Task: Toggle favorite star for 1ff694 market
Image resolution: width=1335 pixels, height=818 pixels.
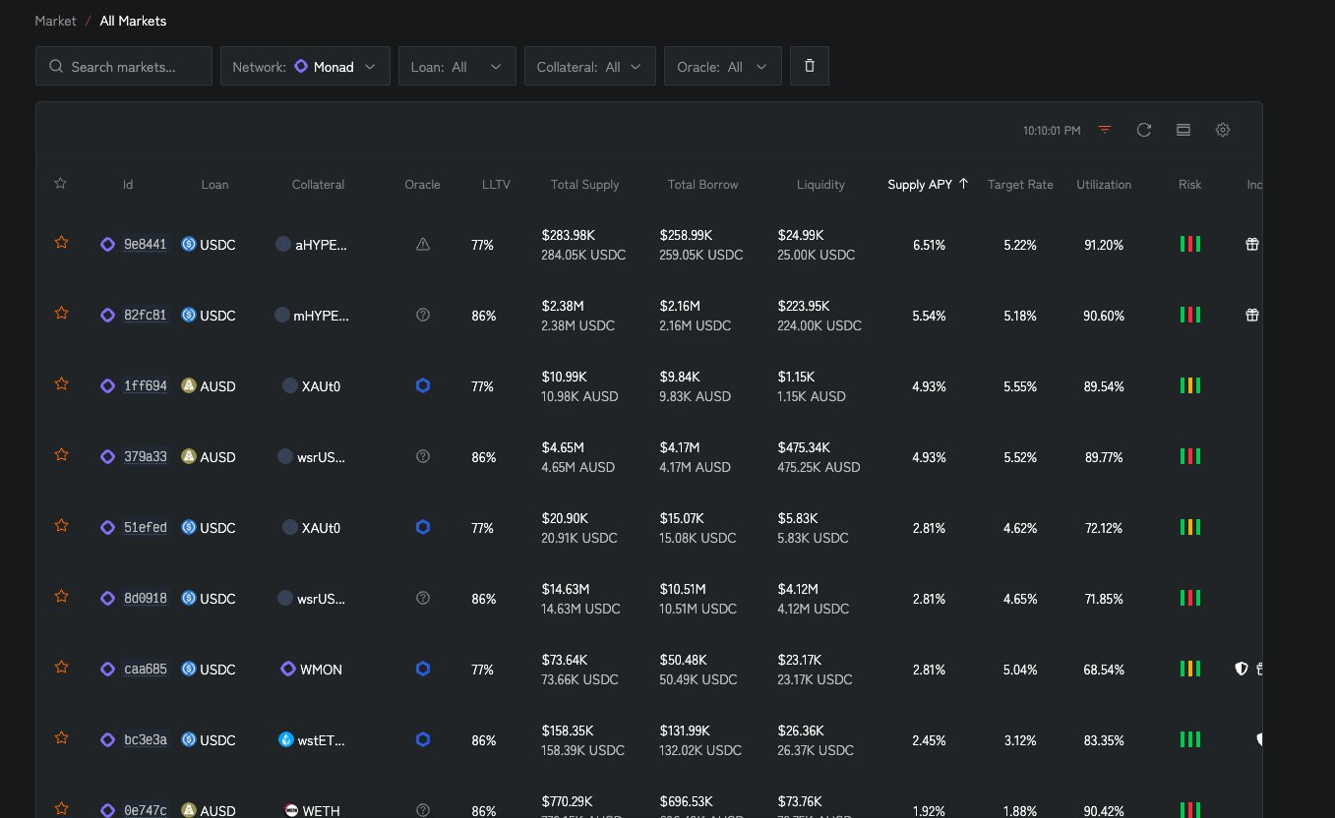Action: click(x=61, y=384)
